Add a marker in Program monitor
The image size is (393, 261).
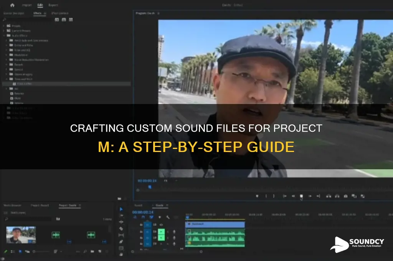(x=257, y=196)
